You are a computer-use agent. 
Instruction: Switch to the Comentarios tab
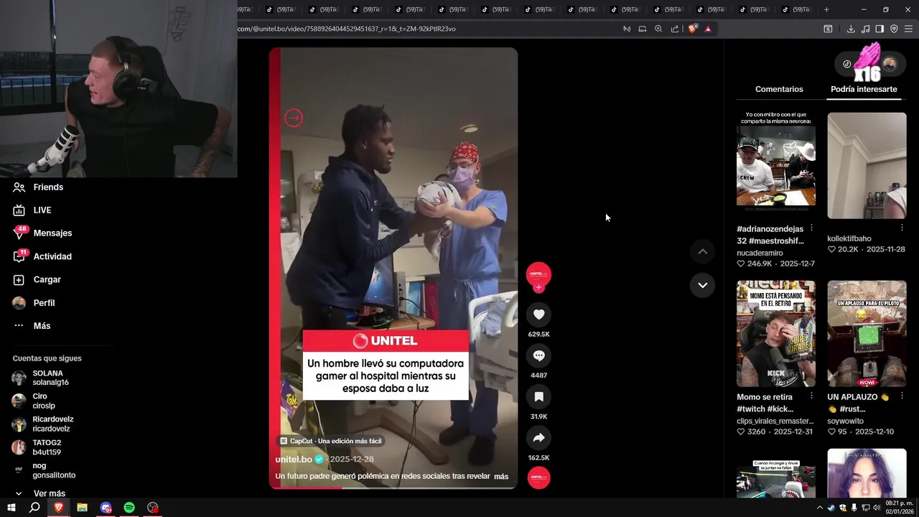[779, 89]
